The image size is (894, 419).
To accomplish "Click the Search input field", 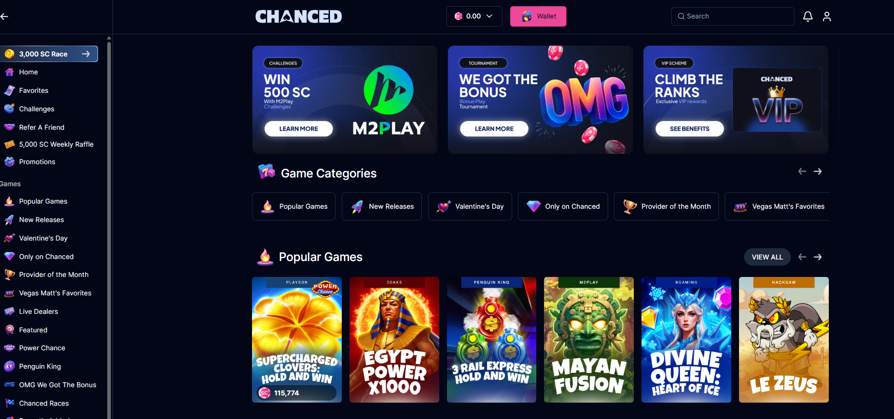I will click(733, 16).
